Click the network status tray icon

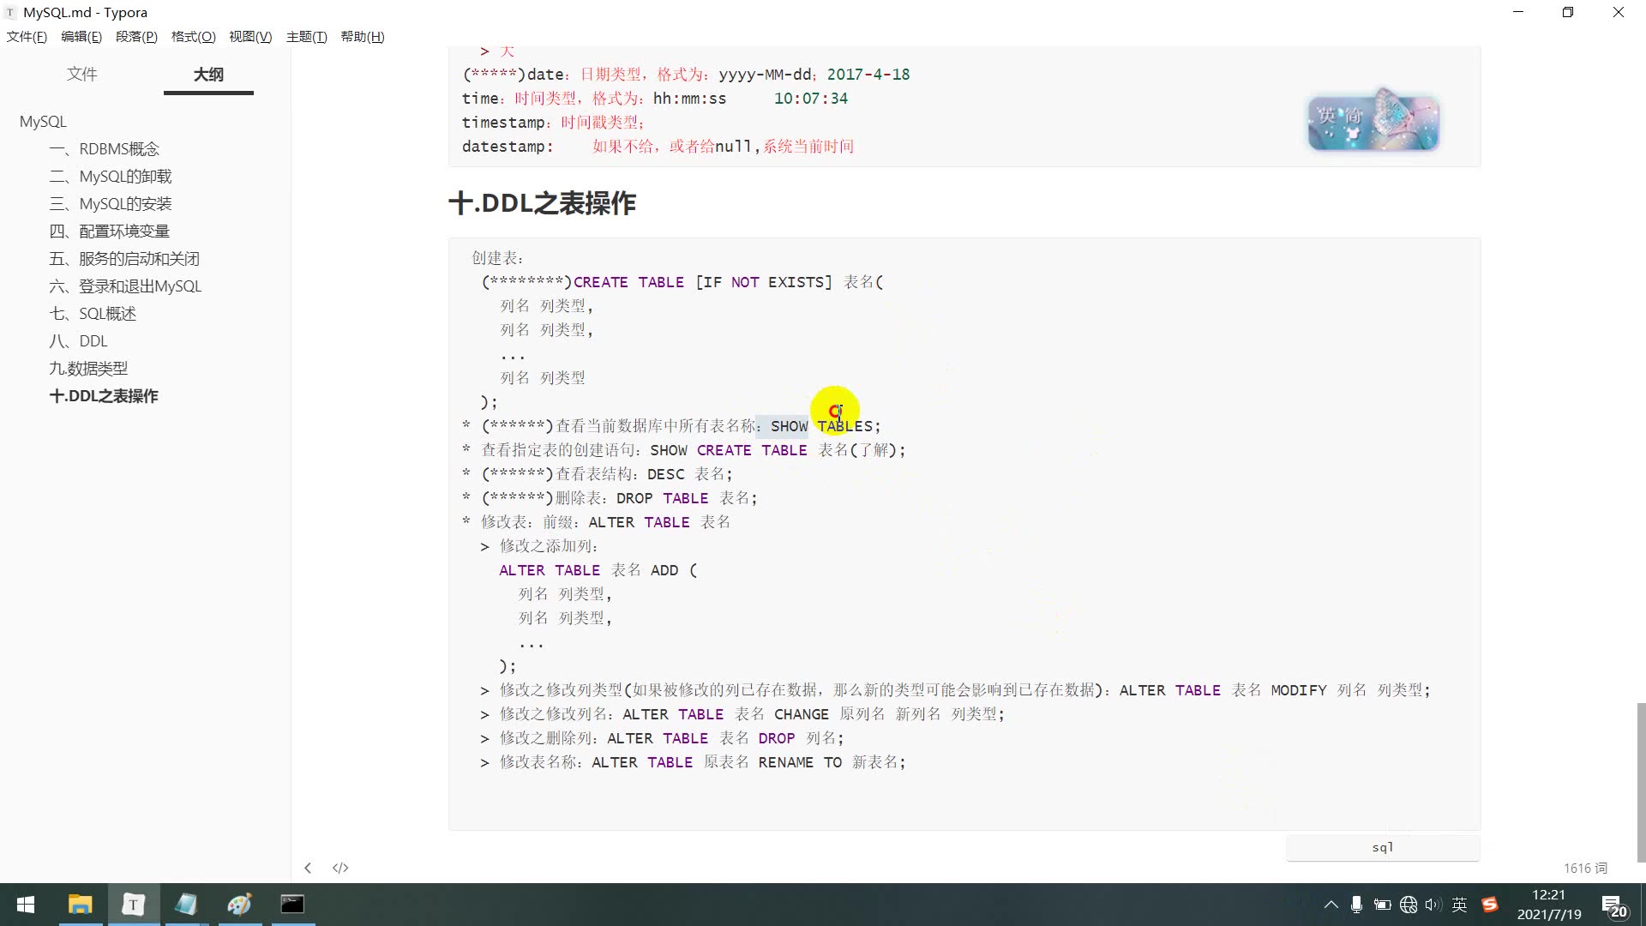click(x=1409, y=905)
